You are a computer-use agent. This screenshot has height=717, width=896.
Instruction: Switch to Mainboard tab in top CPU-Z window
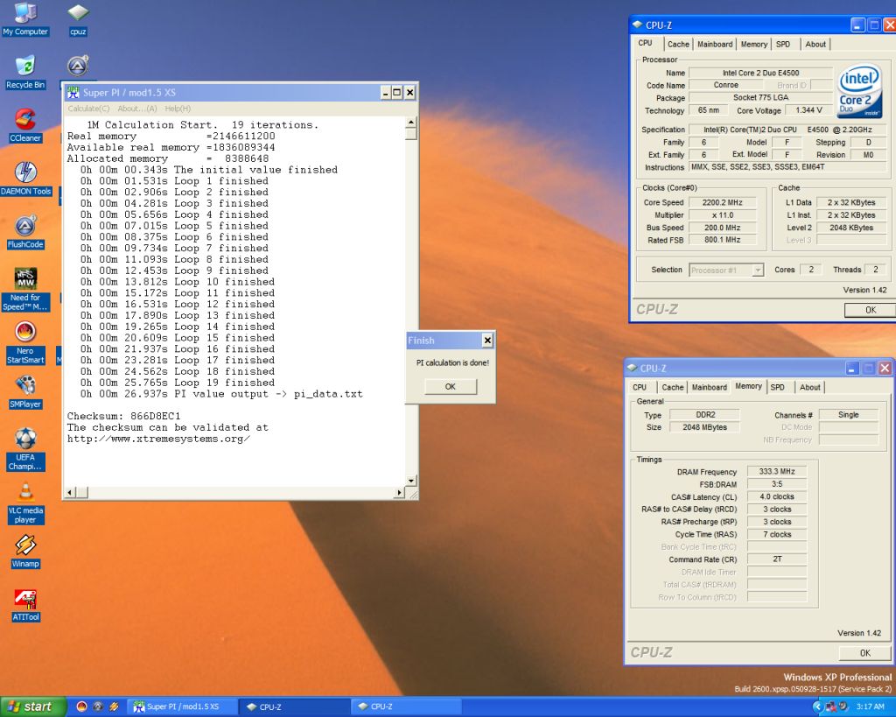pos(714,44)
